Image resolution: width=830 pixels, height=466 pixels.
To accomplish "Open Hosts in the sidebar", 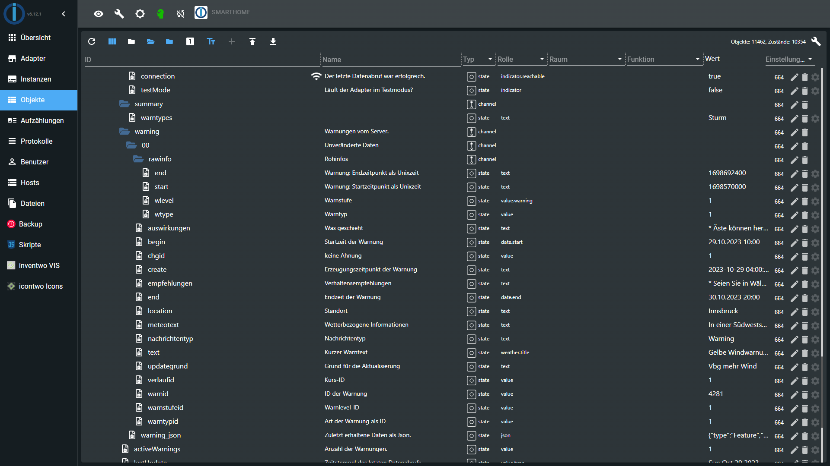I will coord(39,183).
